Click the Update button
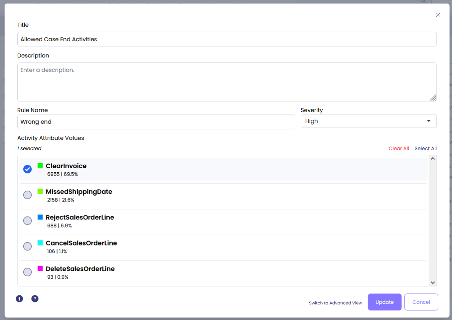Screen dimensions: 452x320 [x=385, y=302]
